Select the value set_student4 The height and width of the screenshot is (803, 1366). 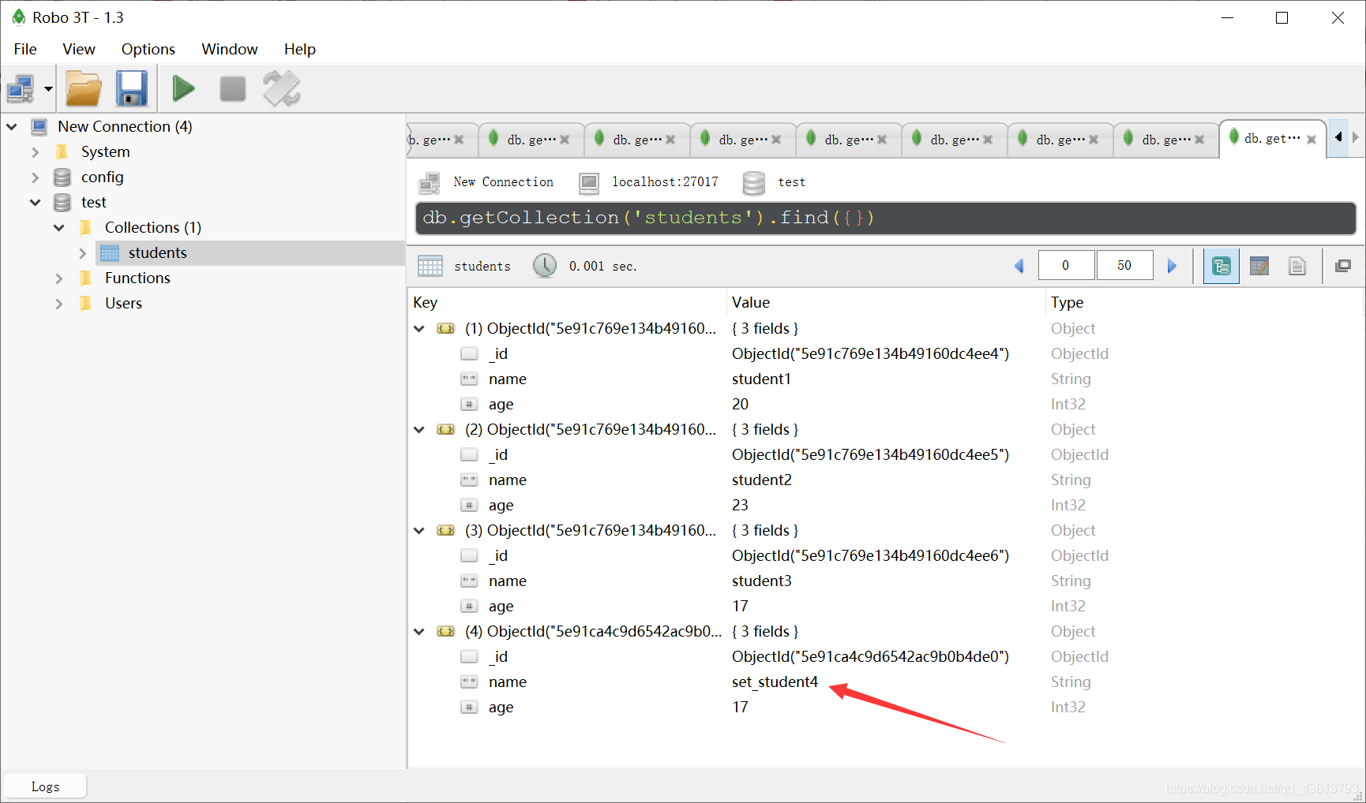tap(775, 682)
